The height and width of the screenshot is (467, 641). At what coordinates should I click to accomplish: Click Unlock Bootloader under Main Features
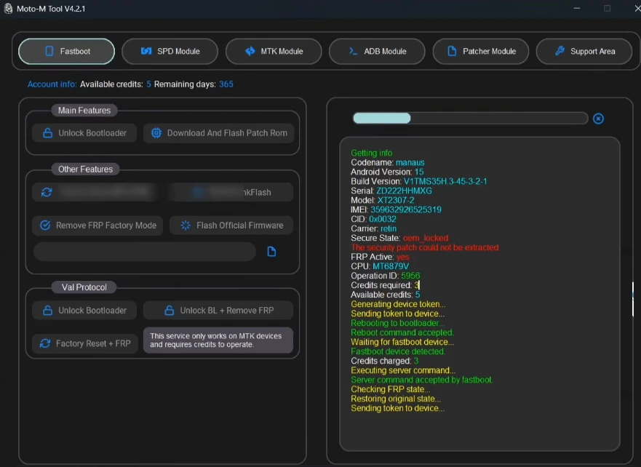84,133
